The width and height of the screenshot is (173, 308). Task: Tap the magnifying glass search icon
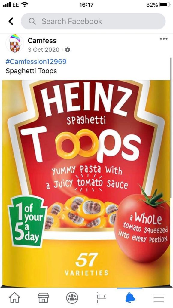tap(32, 21)
